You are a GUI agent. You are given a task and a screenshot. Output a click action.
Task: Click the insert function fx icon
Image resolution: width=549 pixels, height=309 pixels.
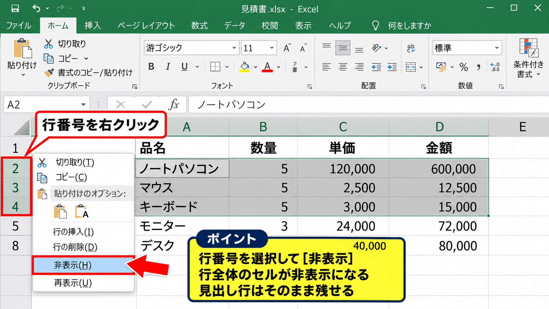point(174,105)
